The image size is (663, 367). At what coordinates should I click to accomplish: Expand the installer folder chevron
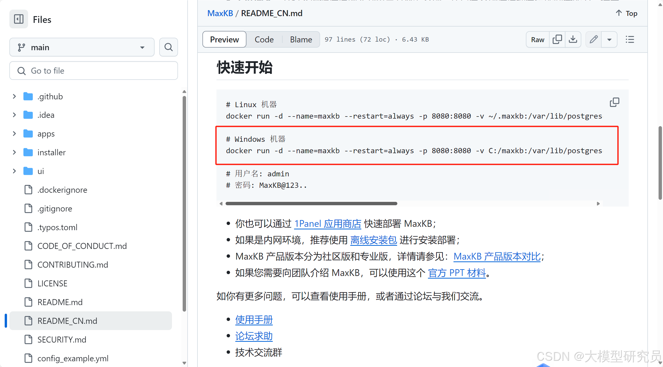[15, 152]
